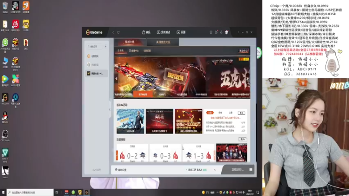Viewport: 349px width, 196px height.
Task: Open the Task View button on taskbar
Action: (57, 193)
